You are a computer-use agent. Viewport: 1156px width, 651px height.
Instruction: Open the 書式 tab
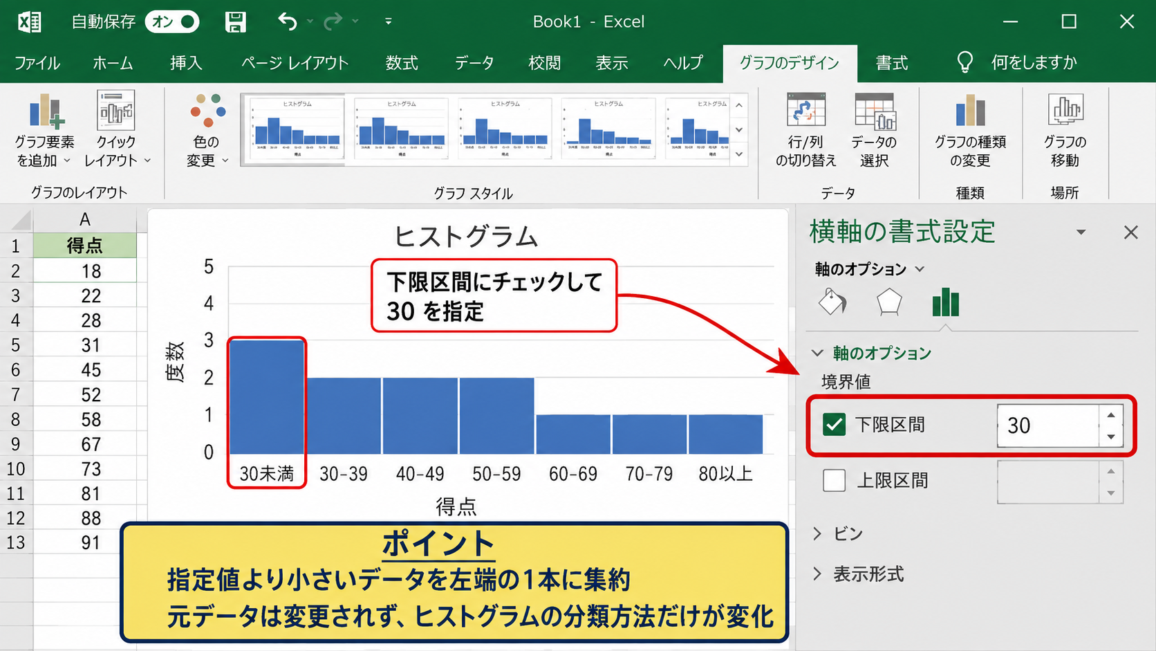tap(892, 63)
